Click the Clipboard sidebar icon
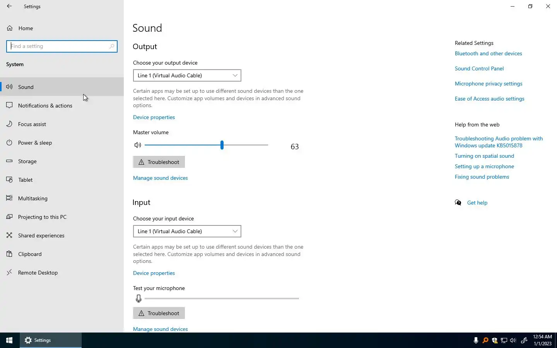Screen dimensions: 557x348 (9, 254)
